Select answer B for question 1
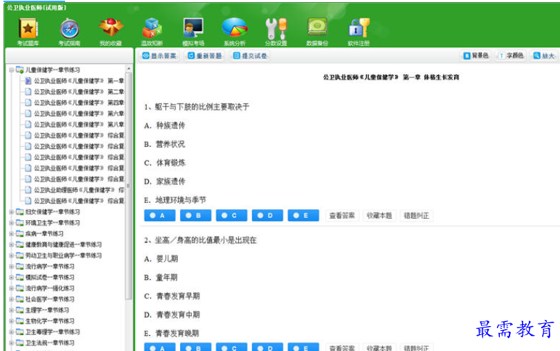This screenshot has height=351, width=560. tap(196, 215)
